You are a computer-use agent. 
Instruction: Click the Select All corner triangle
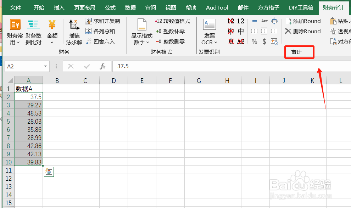[x=10, y=80]
